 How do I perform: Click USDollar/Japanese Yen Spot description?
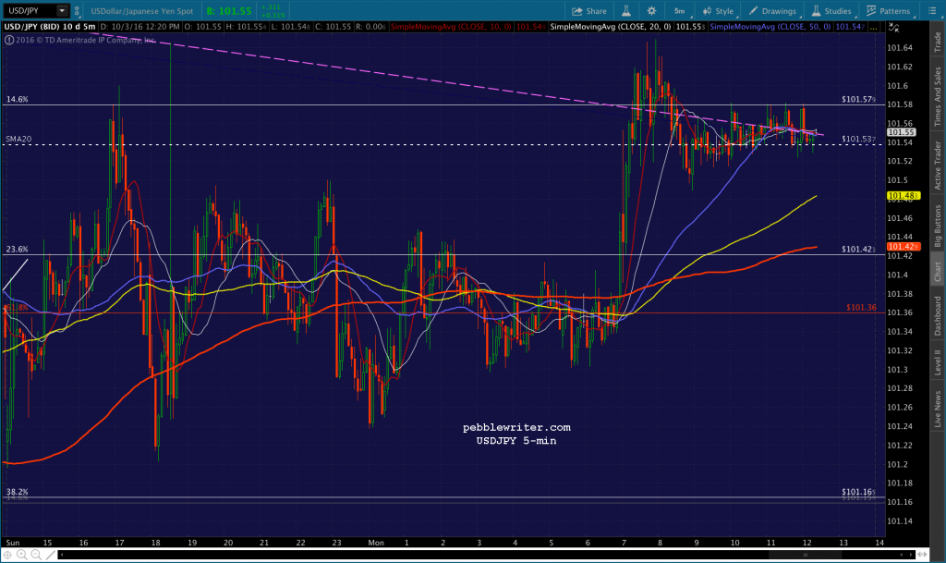coord(141,11)
